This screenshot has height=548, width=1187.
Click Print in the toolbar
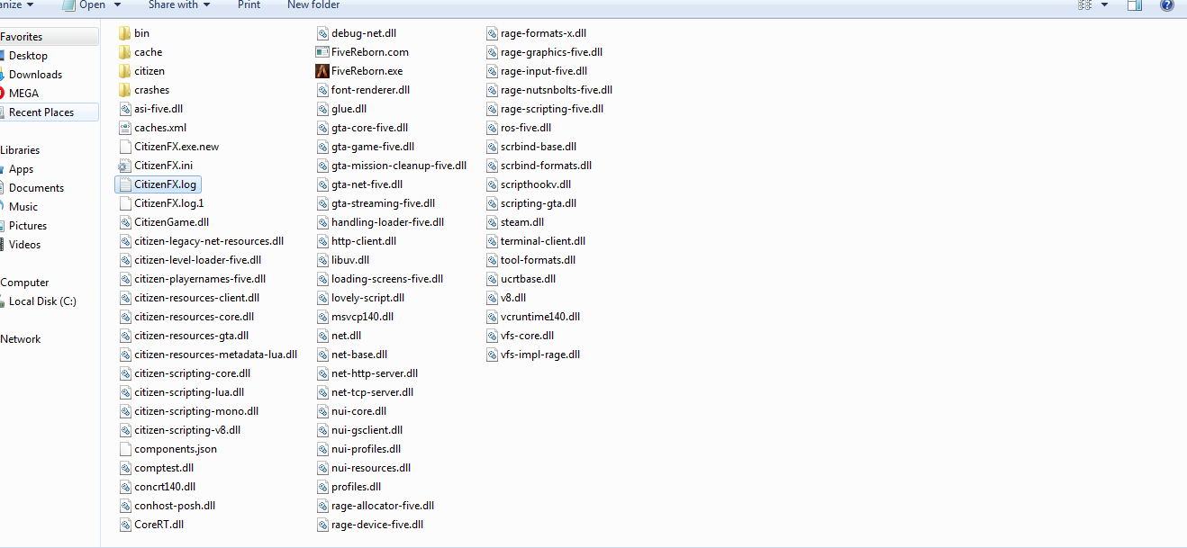[x=249, y=4]
